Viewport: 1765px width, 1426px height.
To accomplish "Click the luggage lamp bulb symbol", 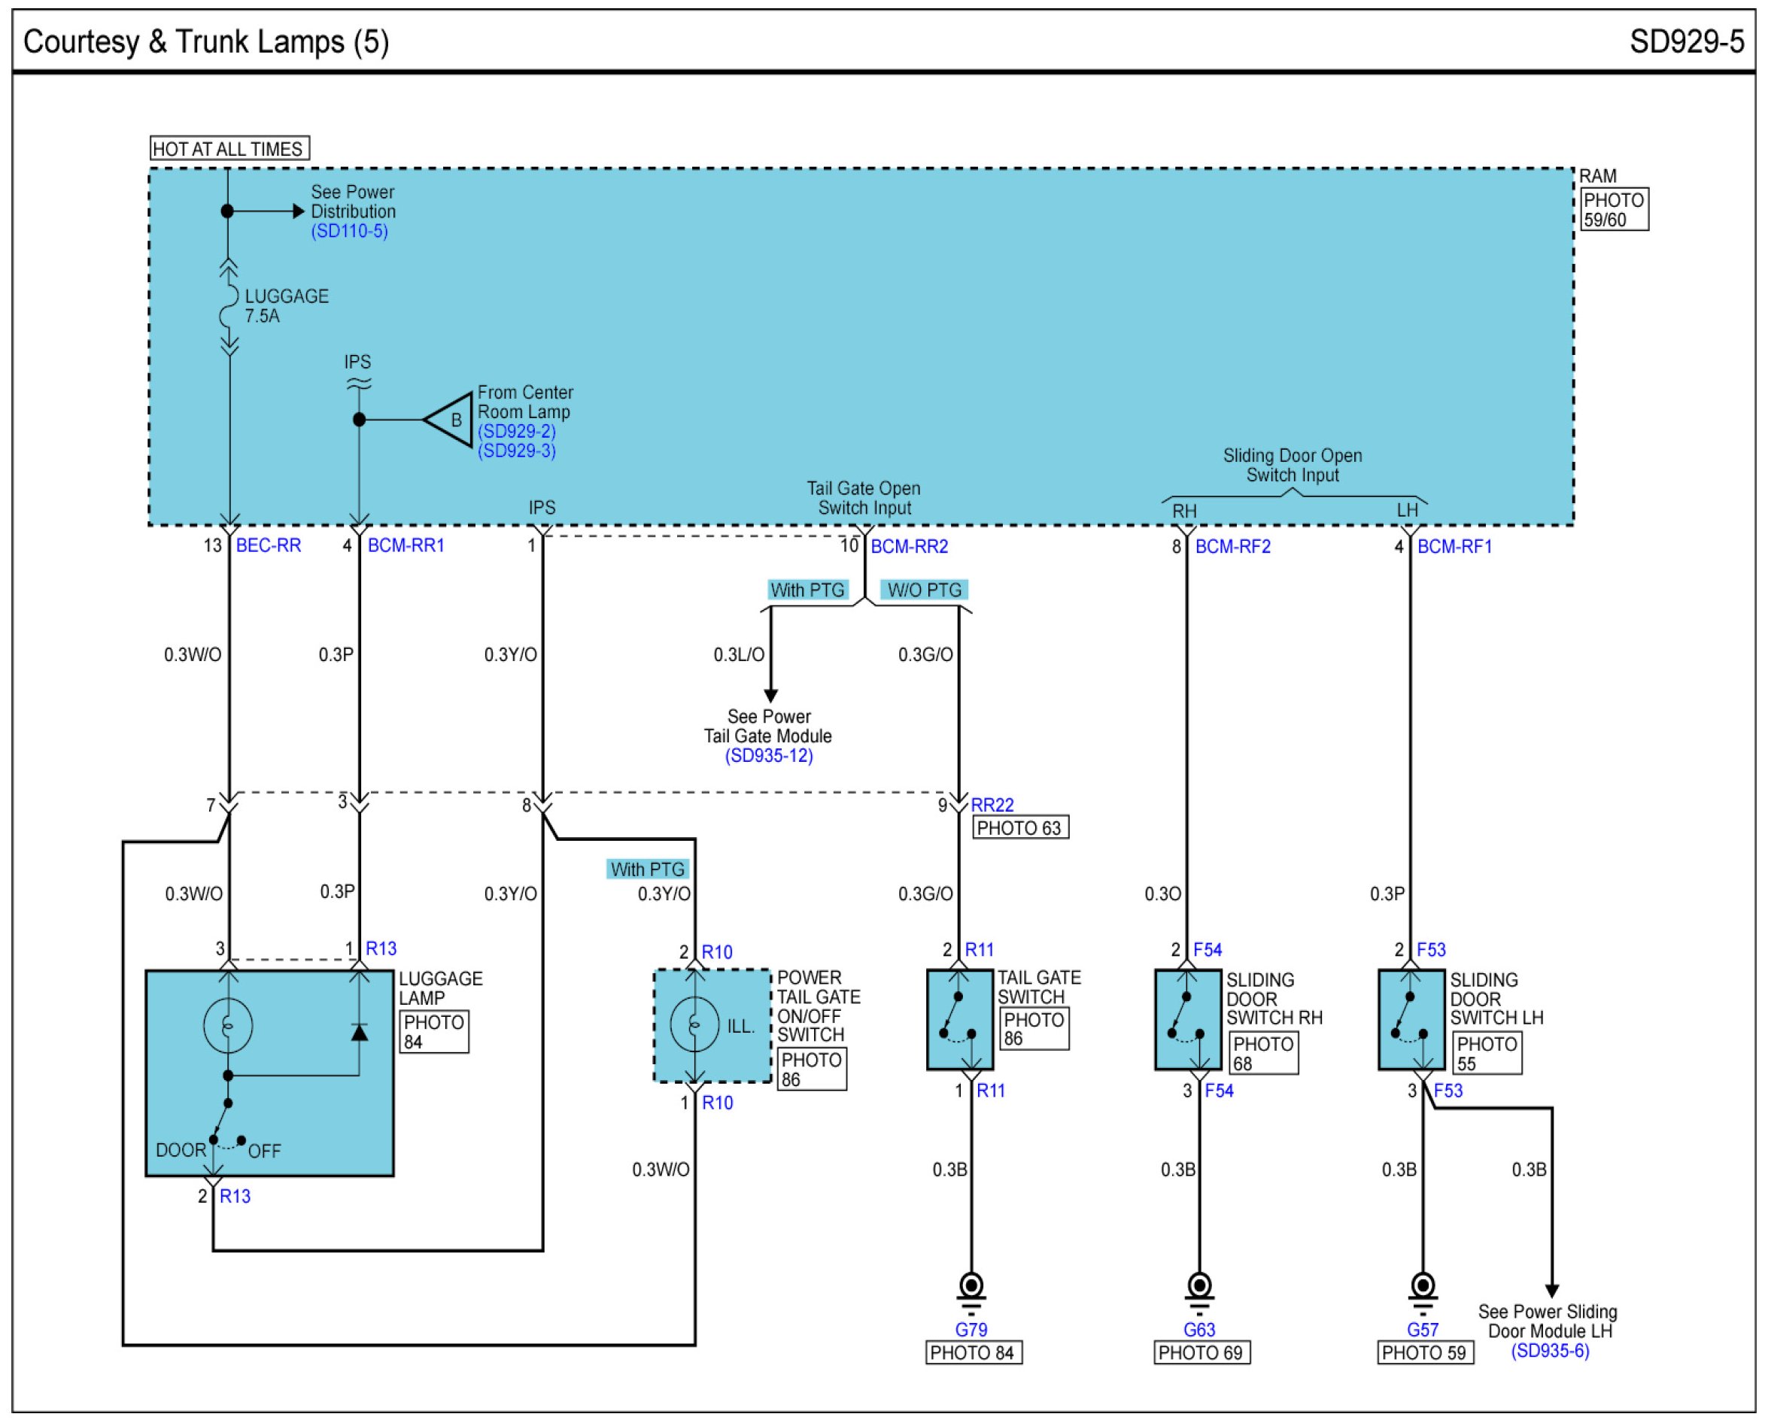I will click(228, 1025).
